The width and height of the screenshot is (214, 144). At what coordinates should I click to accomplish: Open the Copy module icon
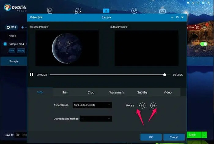click(50, 11)
